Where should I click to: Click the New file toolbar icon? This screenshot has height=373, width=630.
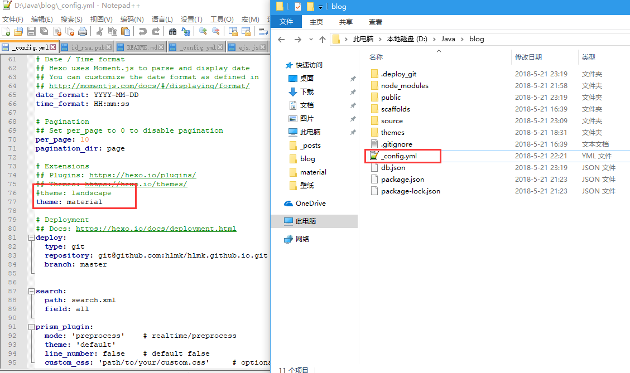tap(6, 32)
